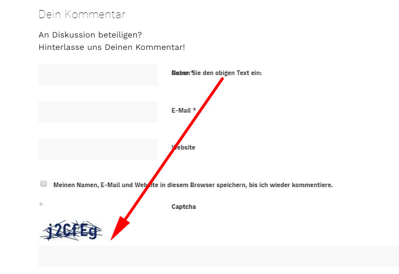Click the 'obigen Text ein:' instruction text

[x=238, y=73]
